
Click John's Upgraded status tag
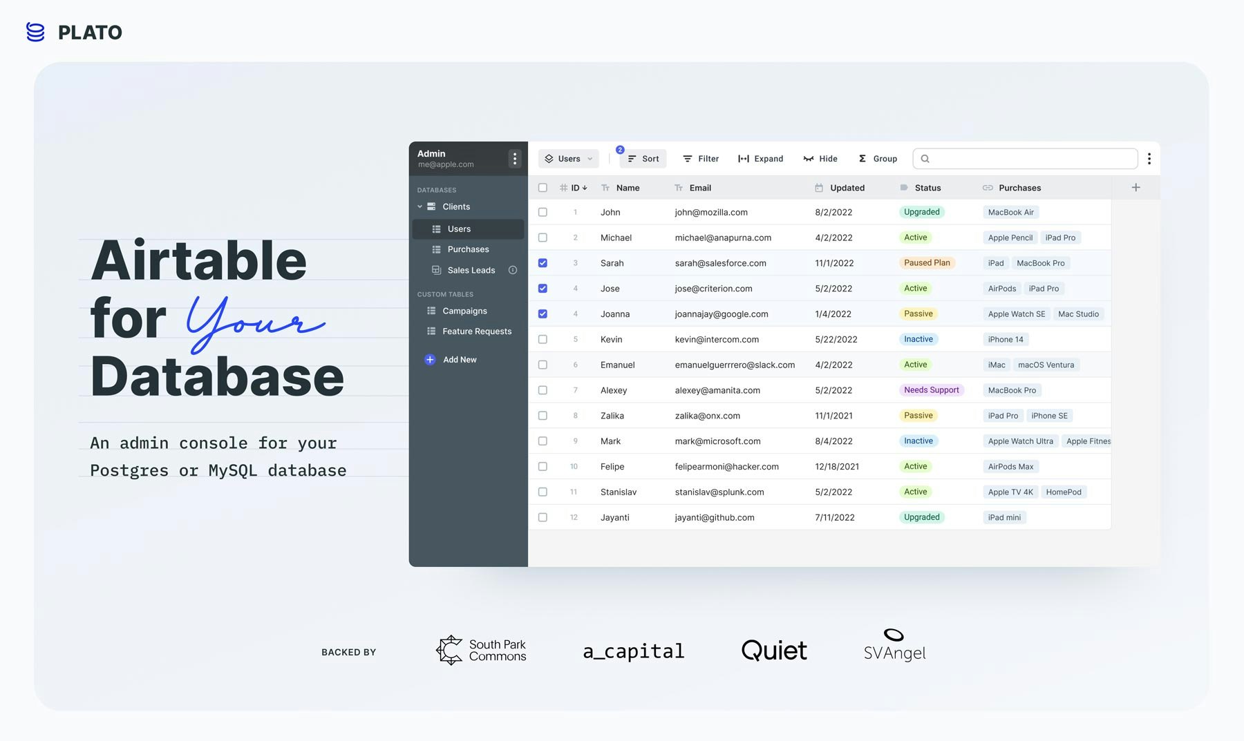point(922,212)
